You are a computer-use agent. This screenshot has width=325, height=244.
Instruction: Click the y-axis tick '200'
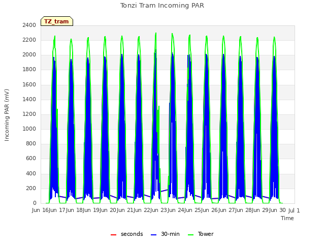[31, 188]
